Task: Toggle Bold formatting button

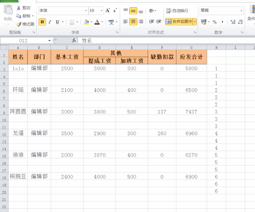Action: [x=42, y=22]
